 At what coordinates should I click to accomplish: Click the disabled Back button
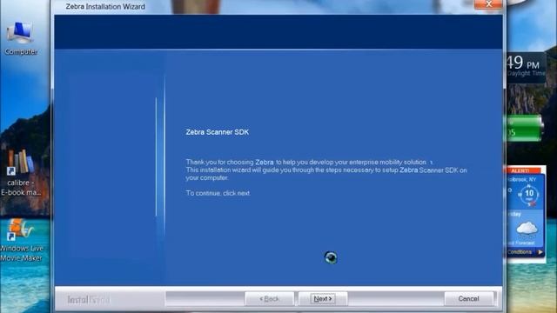269,299
